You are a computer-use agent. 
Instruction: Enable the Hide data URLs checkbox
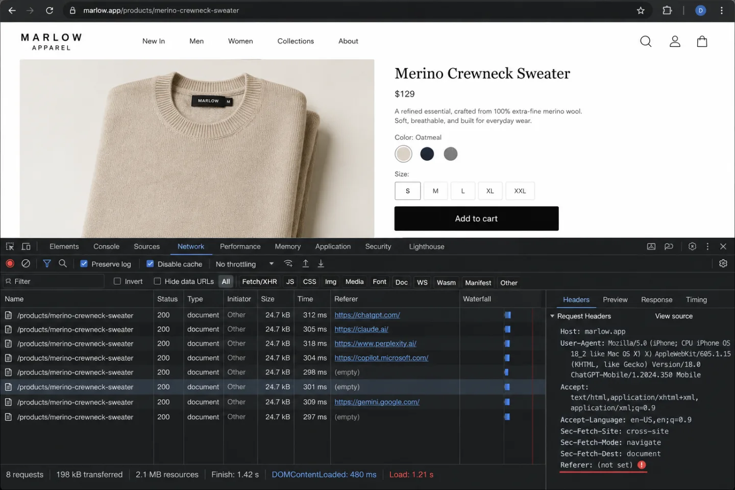coord(157,281)
